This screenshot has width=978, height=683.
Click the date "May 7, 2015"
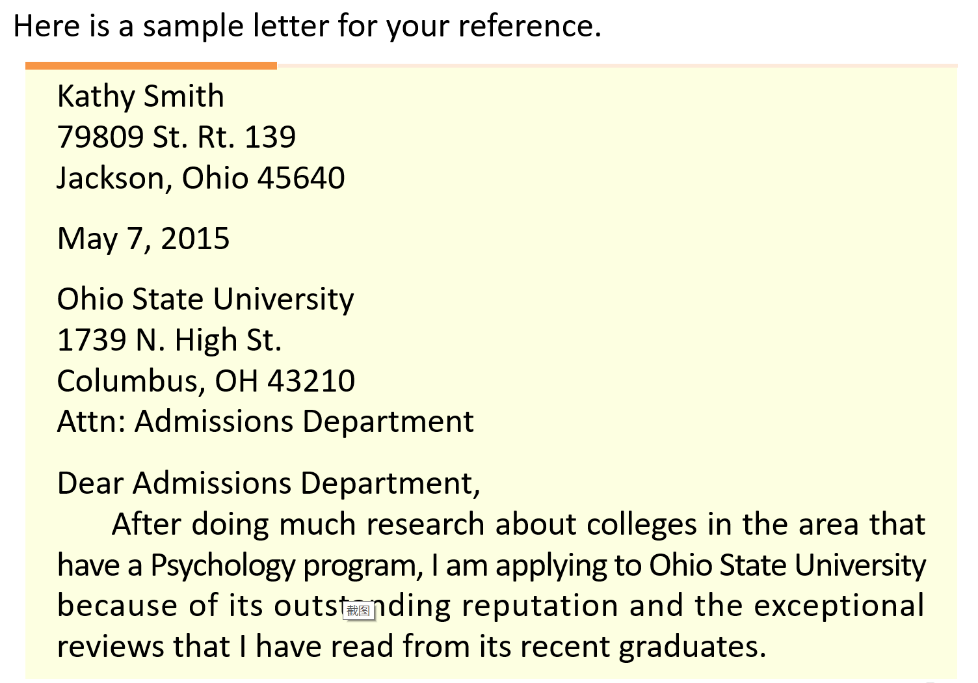click(x=143, y=239)
